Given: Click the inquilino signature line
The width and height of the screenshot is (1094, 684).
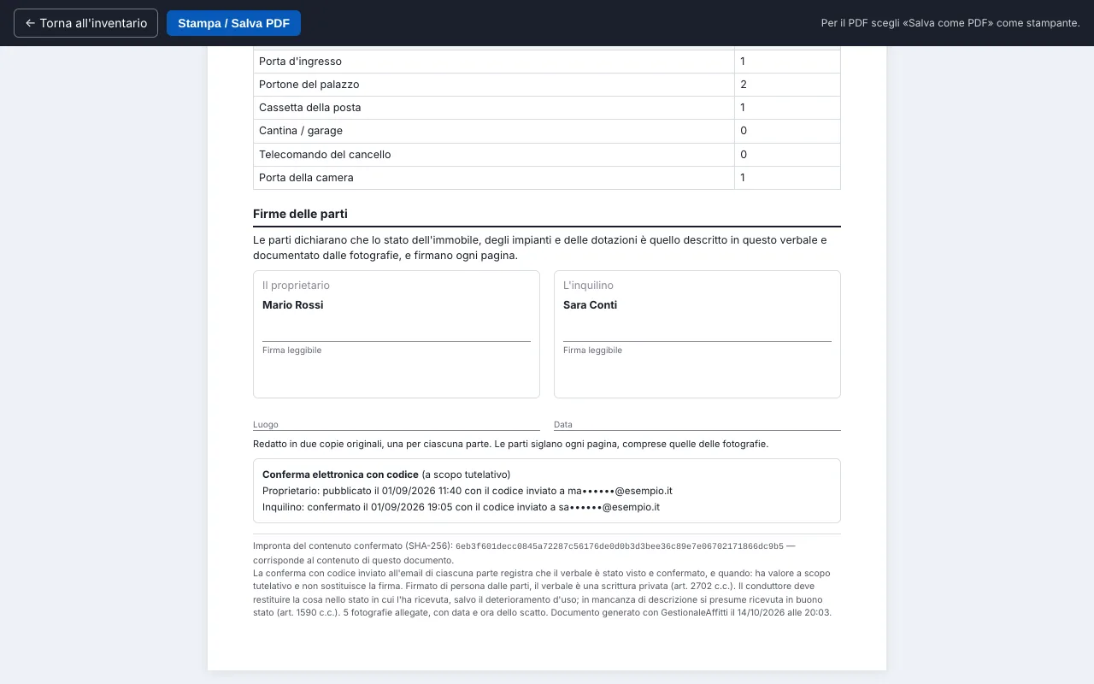Looking at the screenshot, I should point(697,341).
